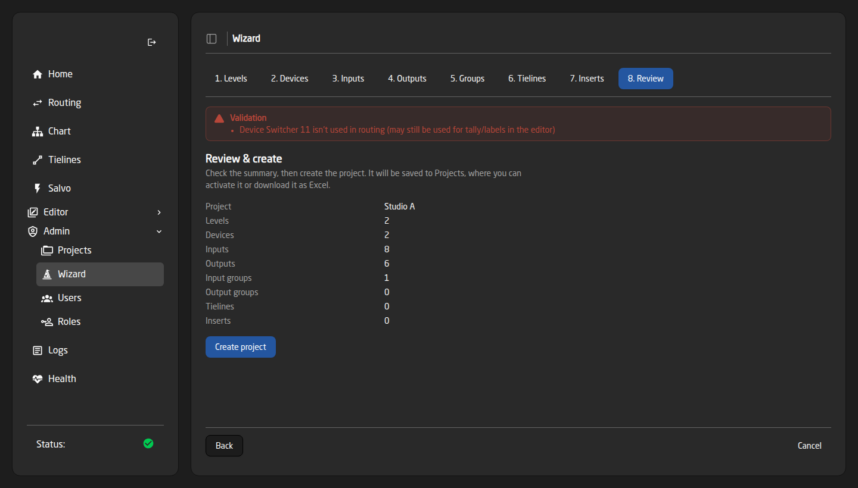This screenshot has width=858, height=488.
Task: Open the 1. Levels step tab
Action: click(231, 79)
